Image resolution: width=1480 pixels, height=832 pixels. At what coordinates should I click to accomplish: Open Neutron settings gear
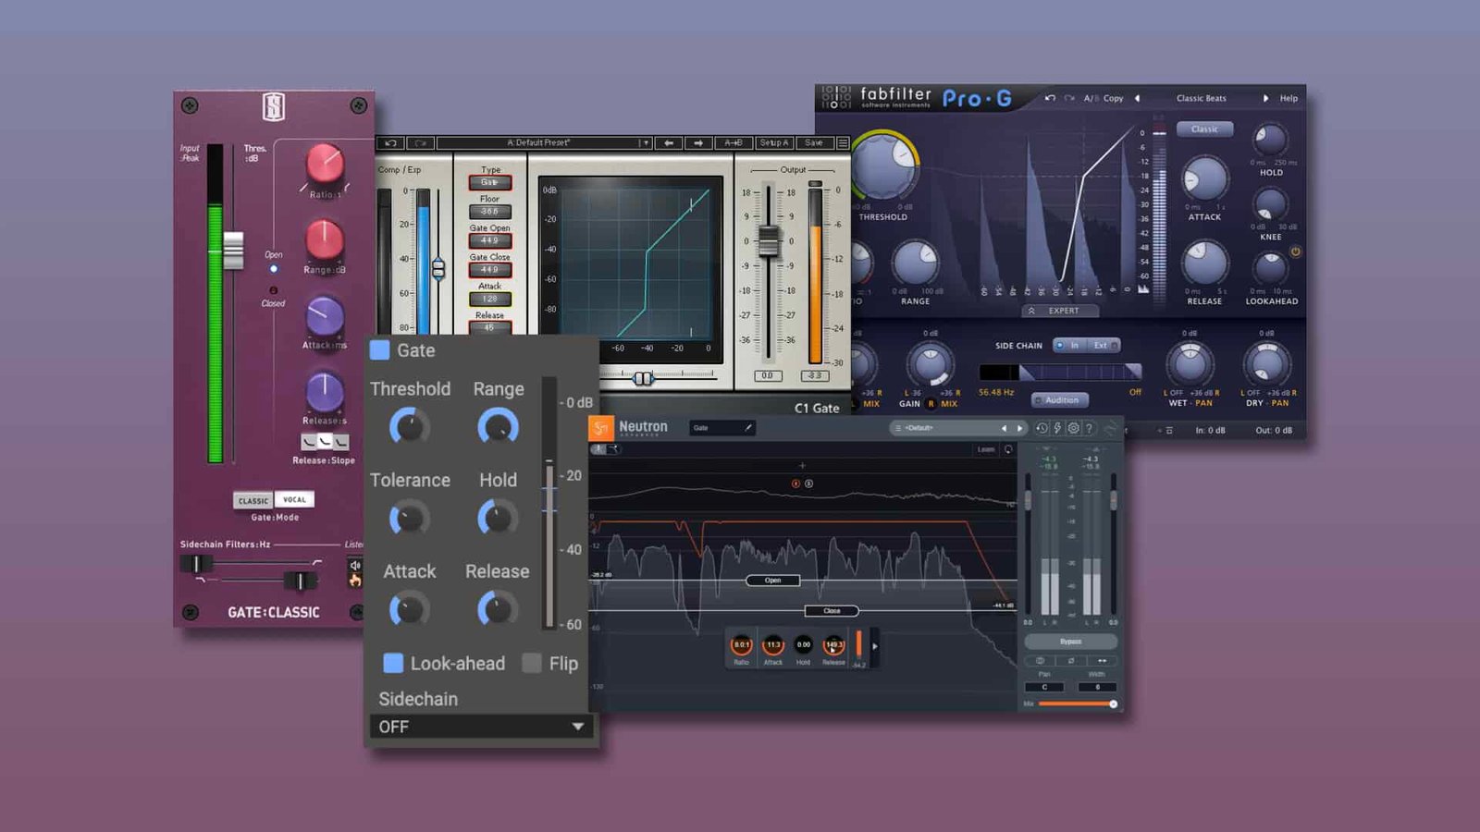tap(1074, 428)
